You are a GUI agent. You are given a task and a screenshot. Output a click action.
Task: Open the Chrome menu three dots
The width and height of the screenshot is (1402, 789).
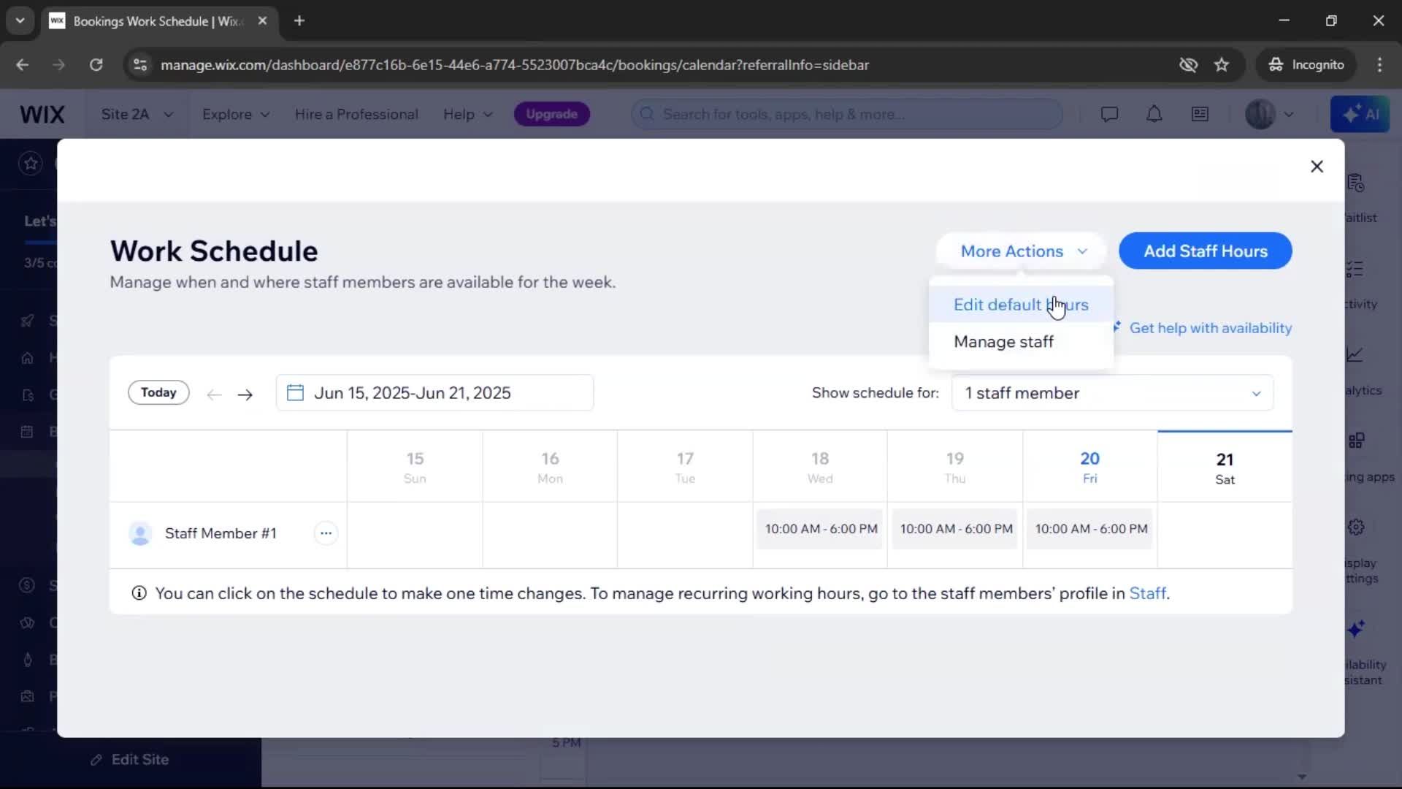click(x=1379, y=65)
